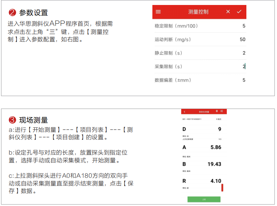Tap the R reading 4.10
Viewport: 277px width, 206px height.
(216, 181)
